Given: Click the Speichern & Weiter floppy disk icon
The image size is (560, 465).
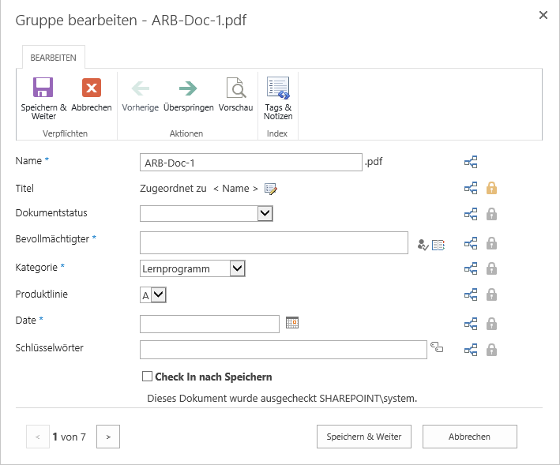Looking at the screenshot, I should coord(43,88).
